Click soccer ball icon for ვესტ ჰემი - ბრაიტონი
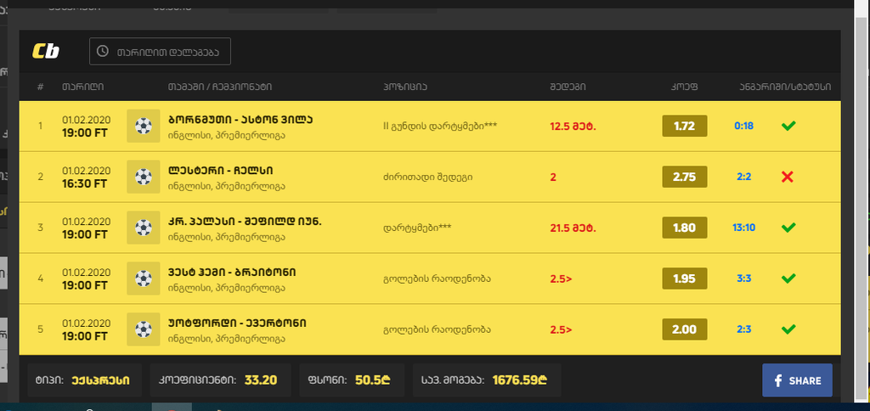Screen dimensions: 870x411 (143, 279)
